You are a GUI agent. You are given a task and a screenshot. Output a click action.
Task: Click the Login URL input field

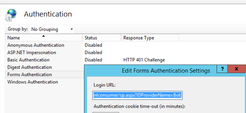[x=137, y=95]
